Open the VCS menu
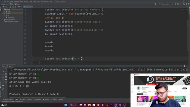Screen dimensions: 190x107 [x=42, y=1]
